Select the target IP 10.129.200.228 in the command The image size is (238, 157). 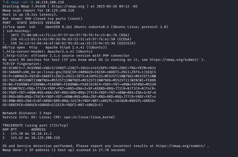50,2
